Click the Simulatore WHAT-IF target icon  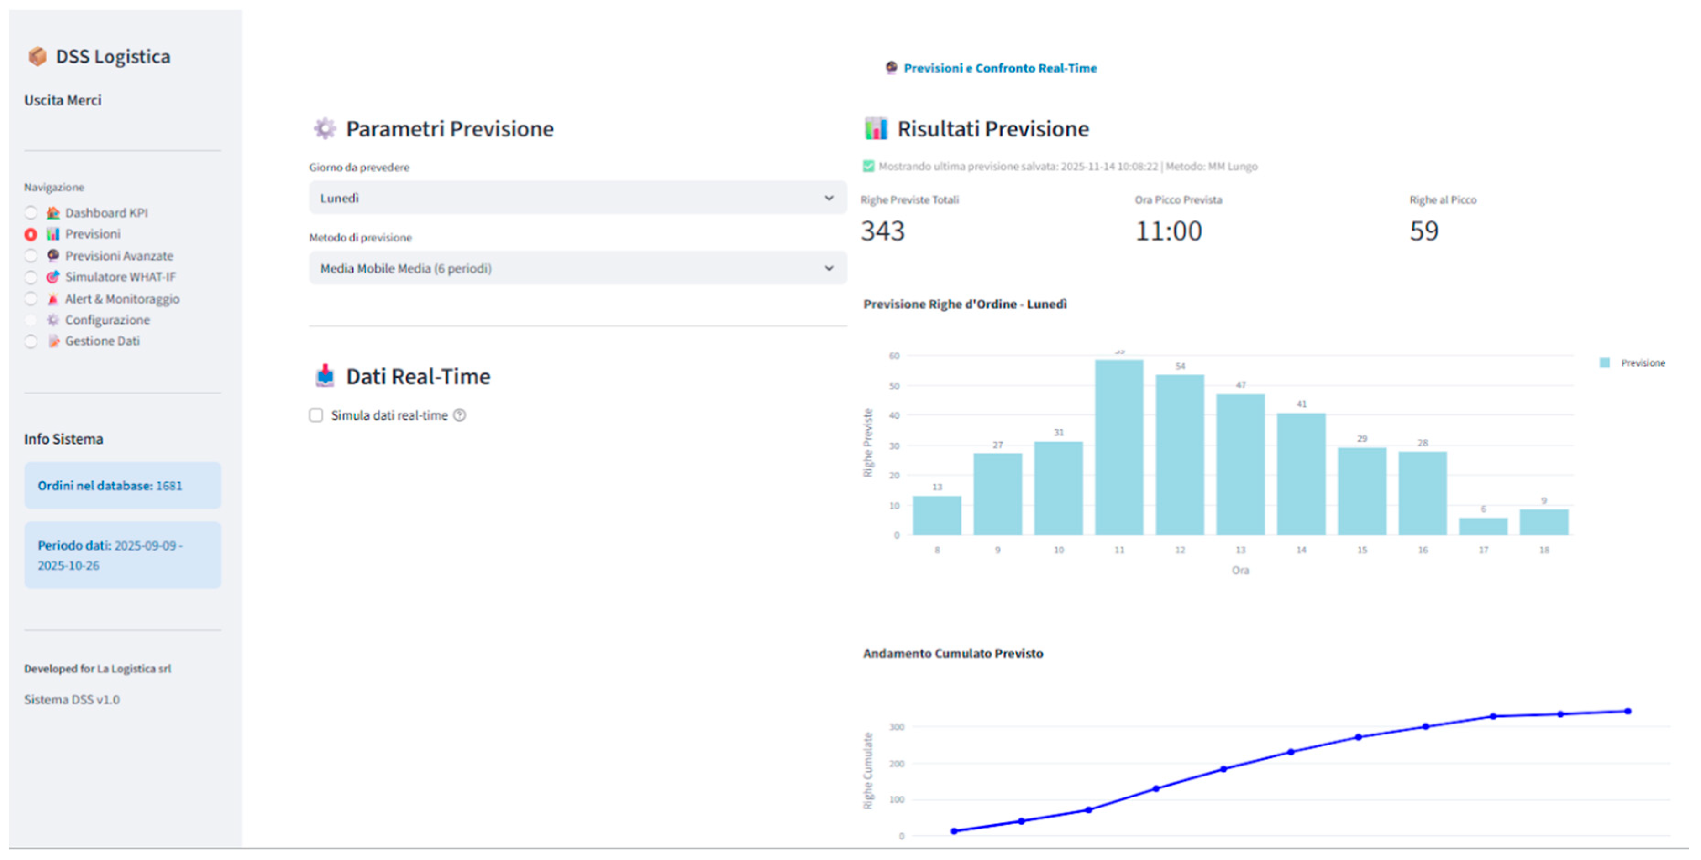53,277
